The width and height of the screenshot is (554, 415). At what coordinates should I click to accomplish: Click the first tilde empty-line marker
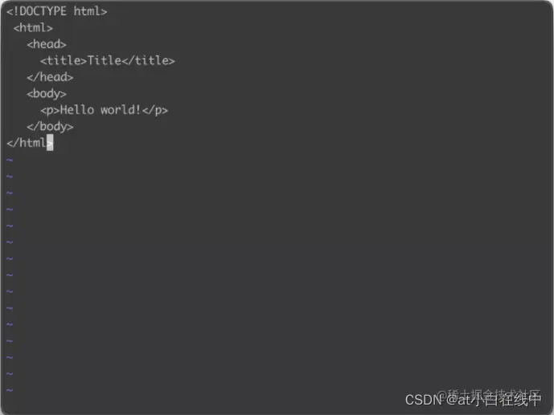tap(10, 160)
